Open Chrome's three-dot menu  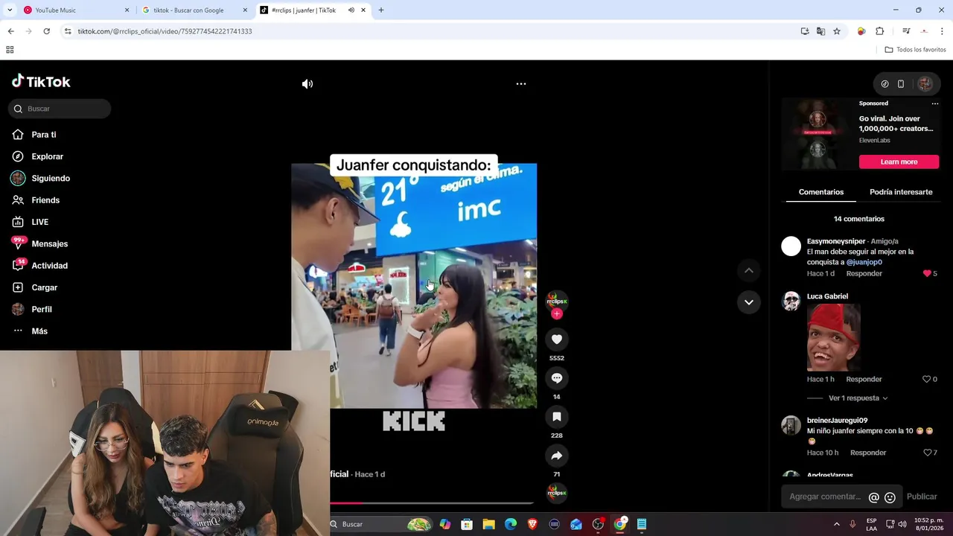point(942,31)
